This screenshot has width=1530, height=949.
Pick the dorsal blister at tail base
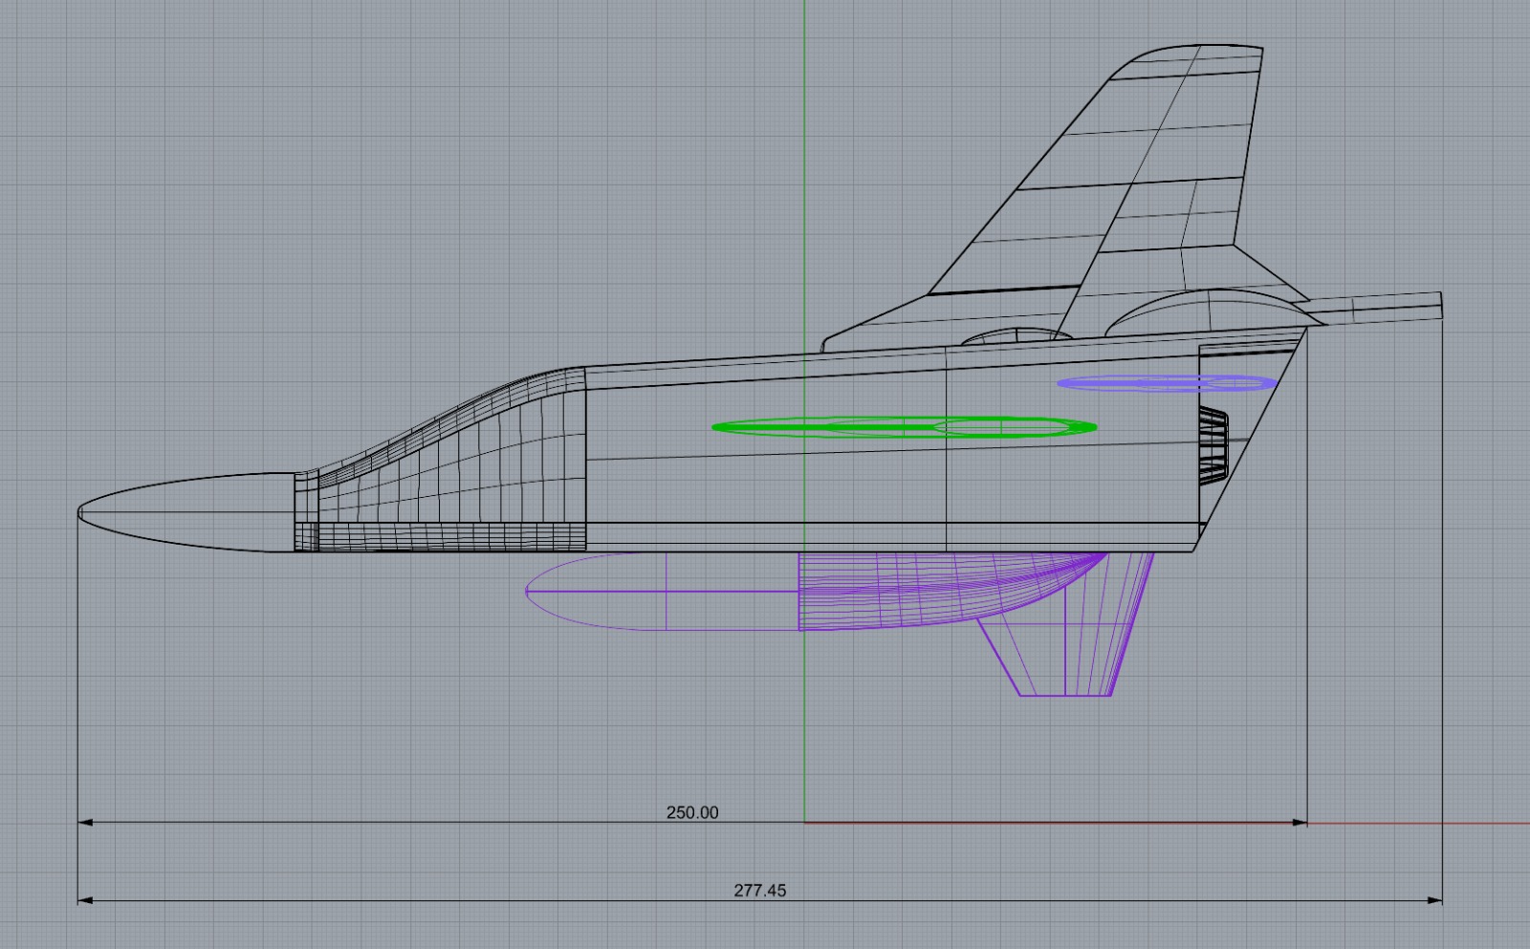(x=1205, y=311)
